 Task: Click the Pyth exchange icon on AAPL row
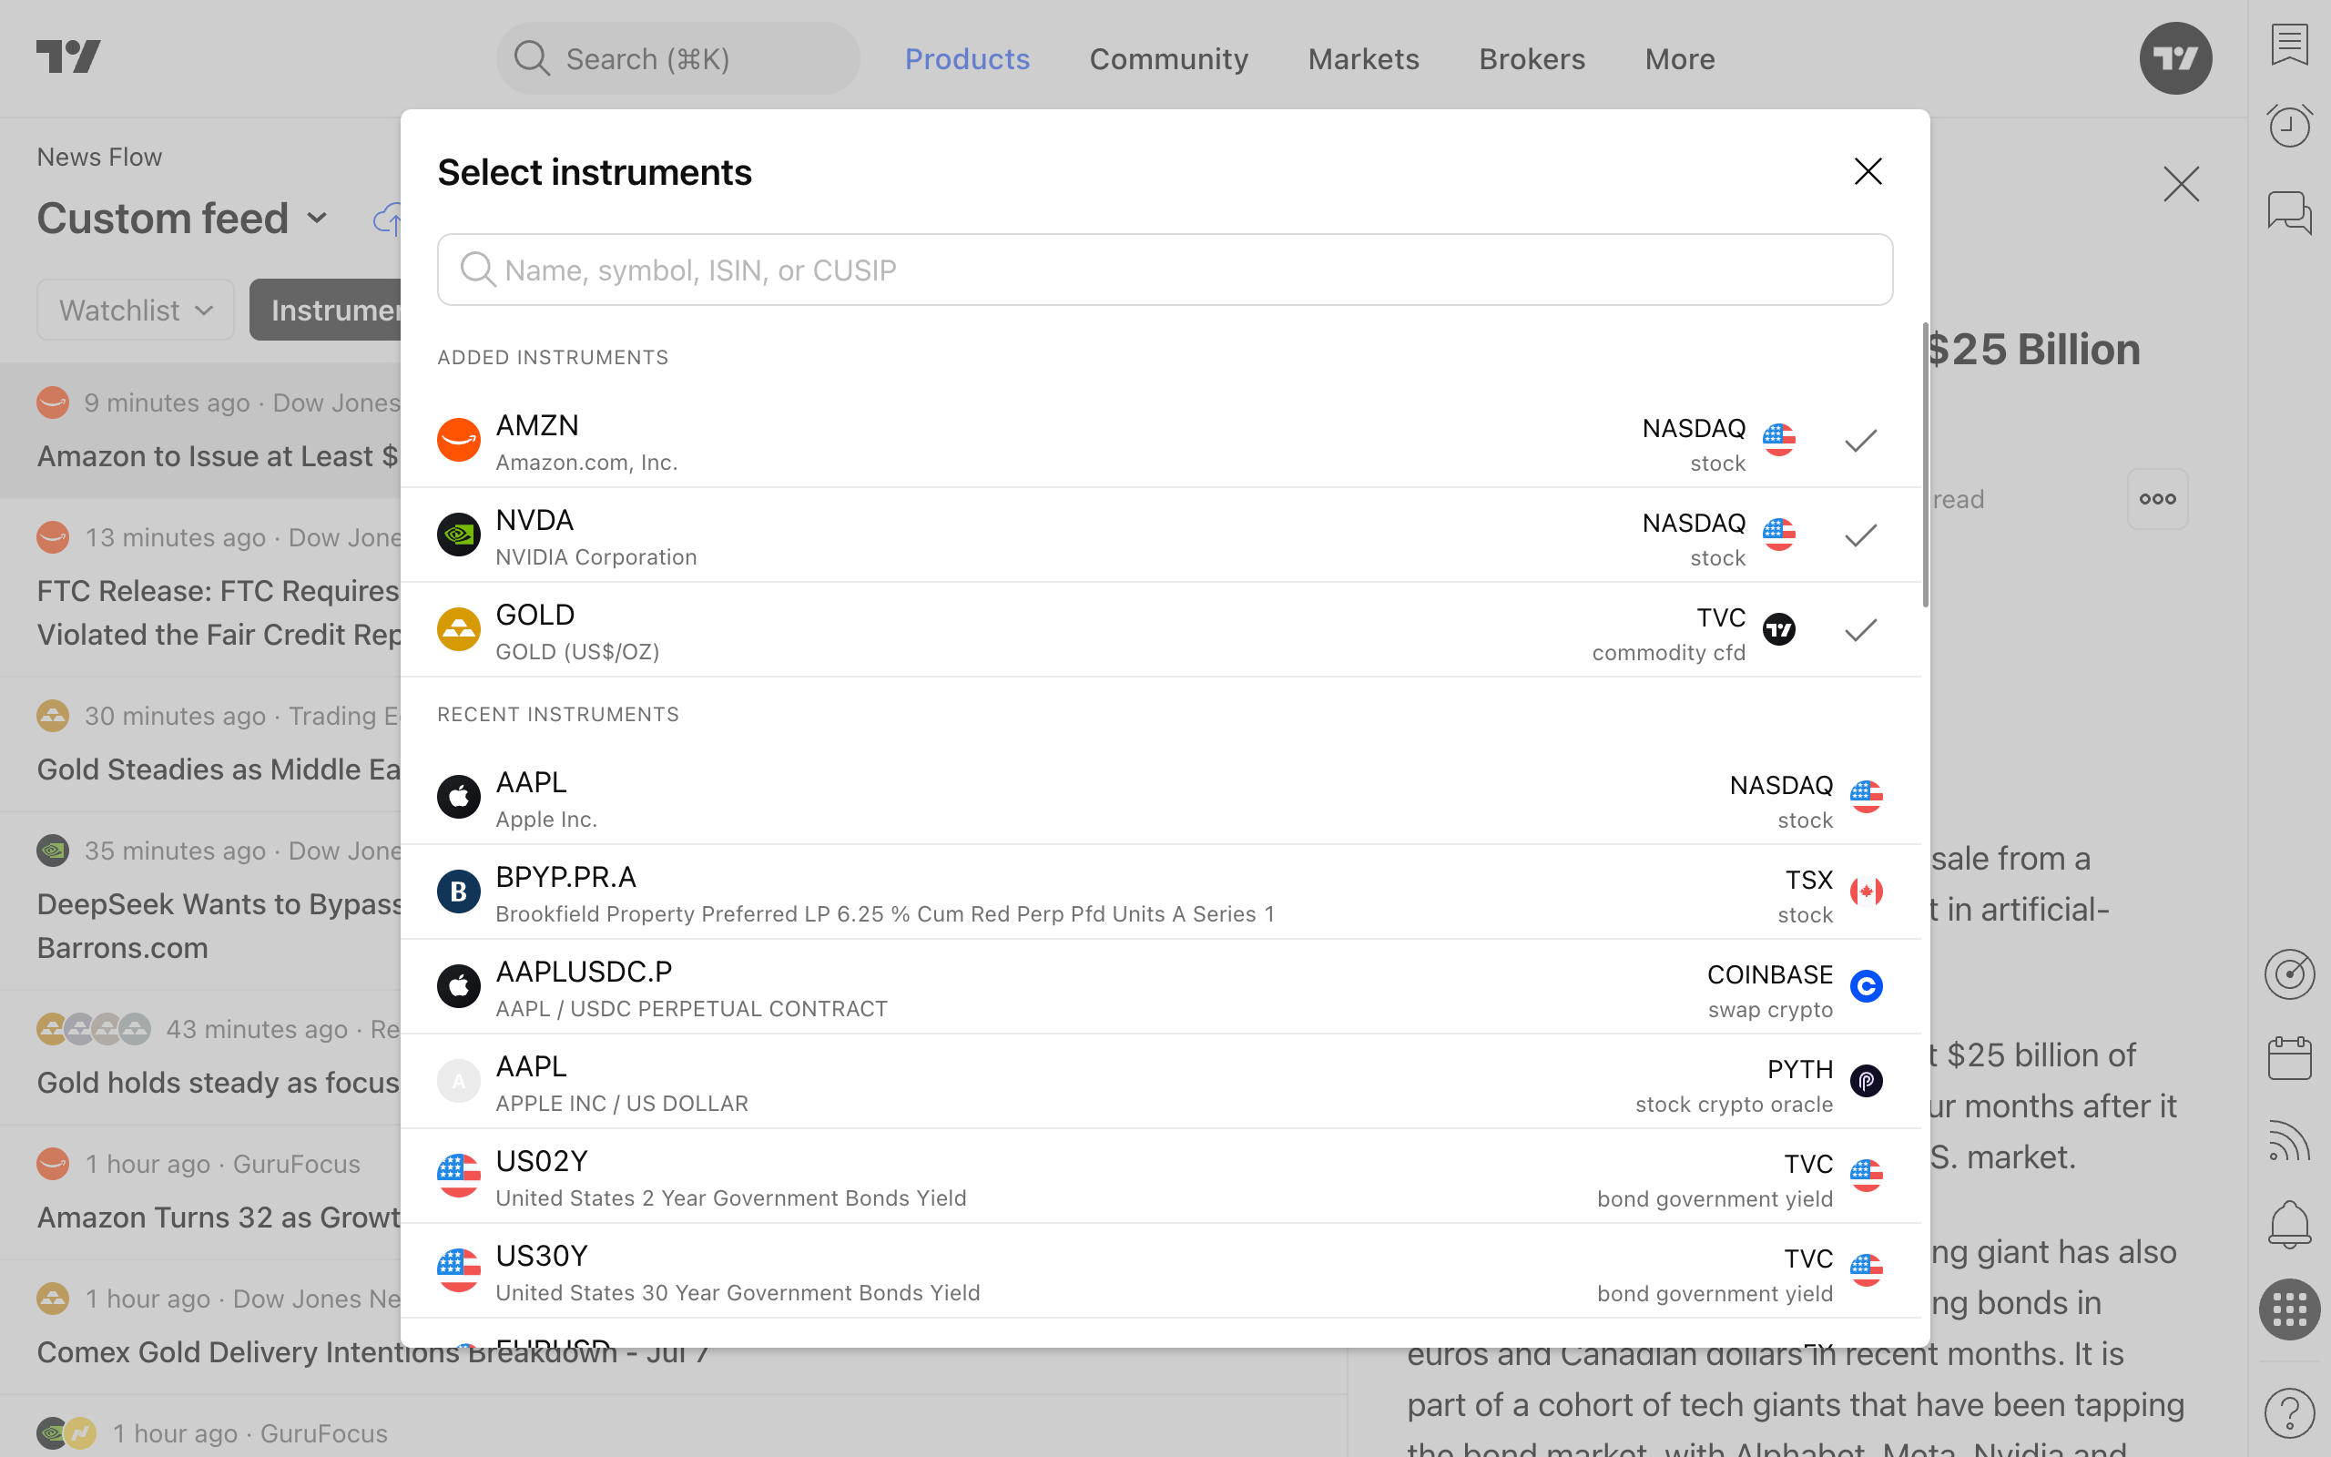[x=1866, y=1080]
